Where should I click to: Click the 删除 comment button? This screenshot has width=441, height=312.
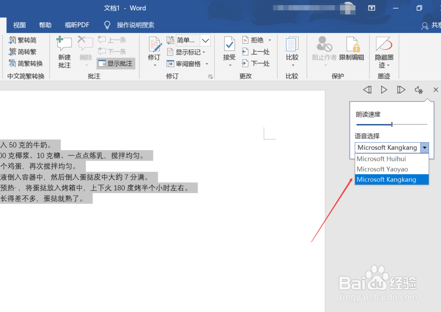[86, 53]
